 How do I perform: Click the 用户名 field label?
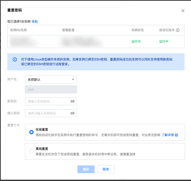coord(12,79)
